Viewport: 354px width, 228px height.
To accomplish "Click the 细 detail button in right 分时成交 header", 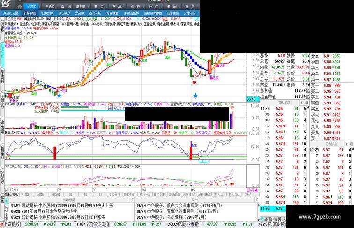I will click(x=352, y=144).
